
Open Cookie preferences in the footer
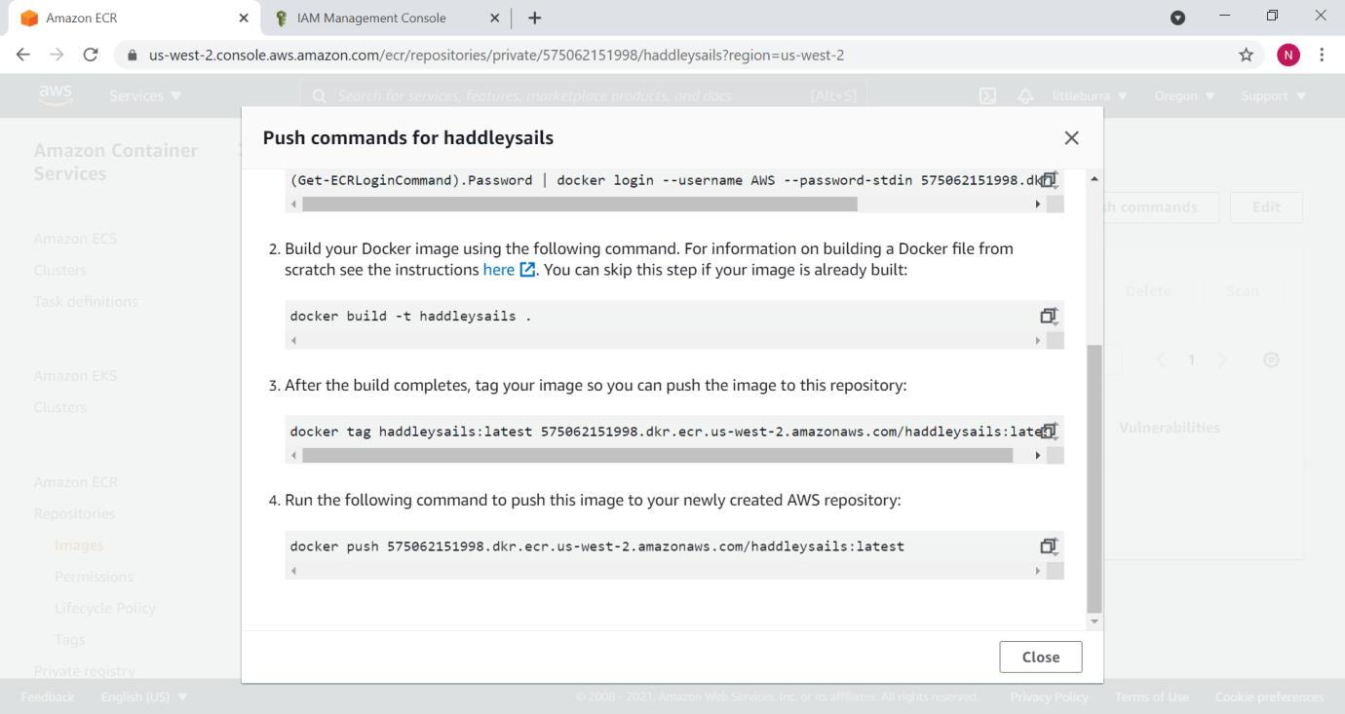coord(1270,696)
